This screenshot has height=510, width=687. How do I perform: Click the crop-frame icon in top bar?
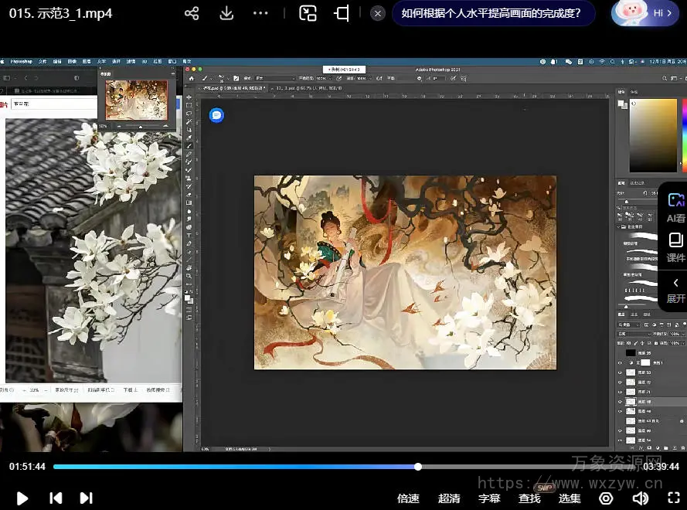[x=342, y=14]
